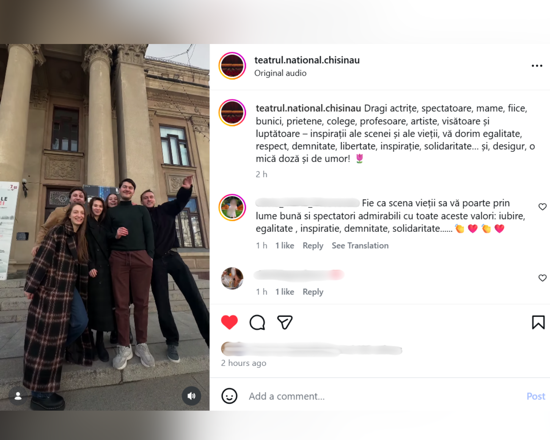Click See Translation on first comment
This screenshot has width=550, height=440.
tap(360, 246)
